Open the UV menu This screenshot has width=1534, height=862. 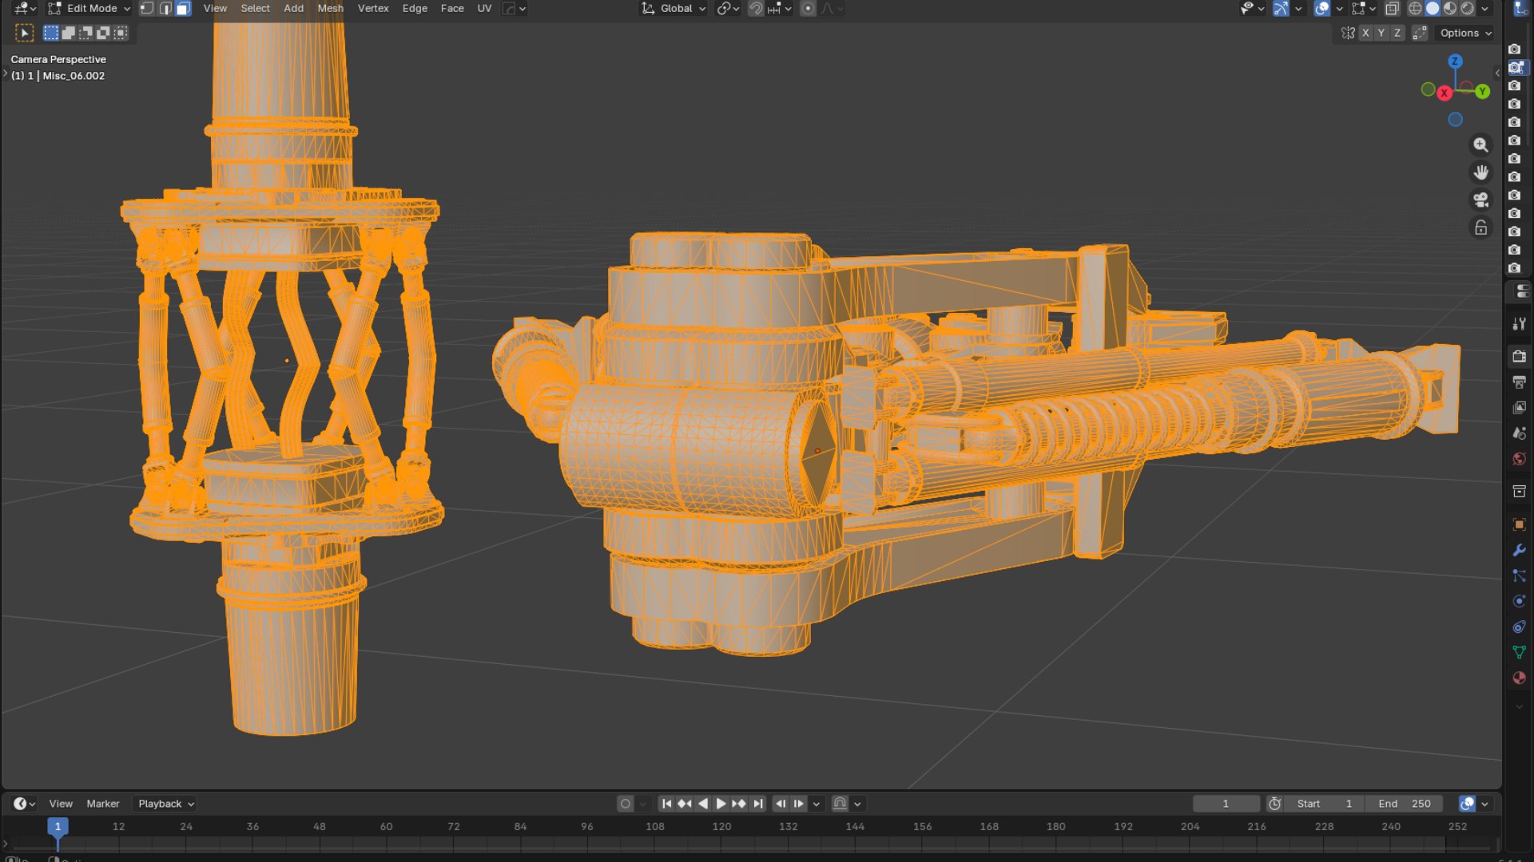pyautogui.click(x=484, y=9)
